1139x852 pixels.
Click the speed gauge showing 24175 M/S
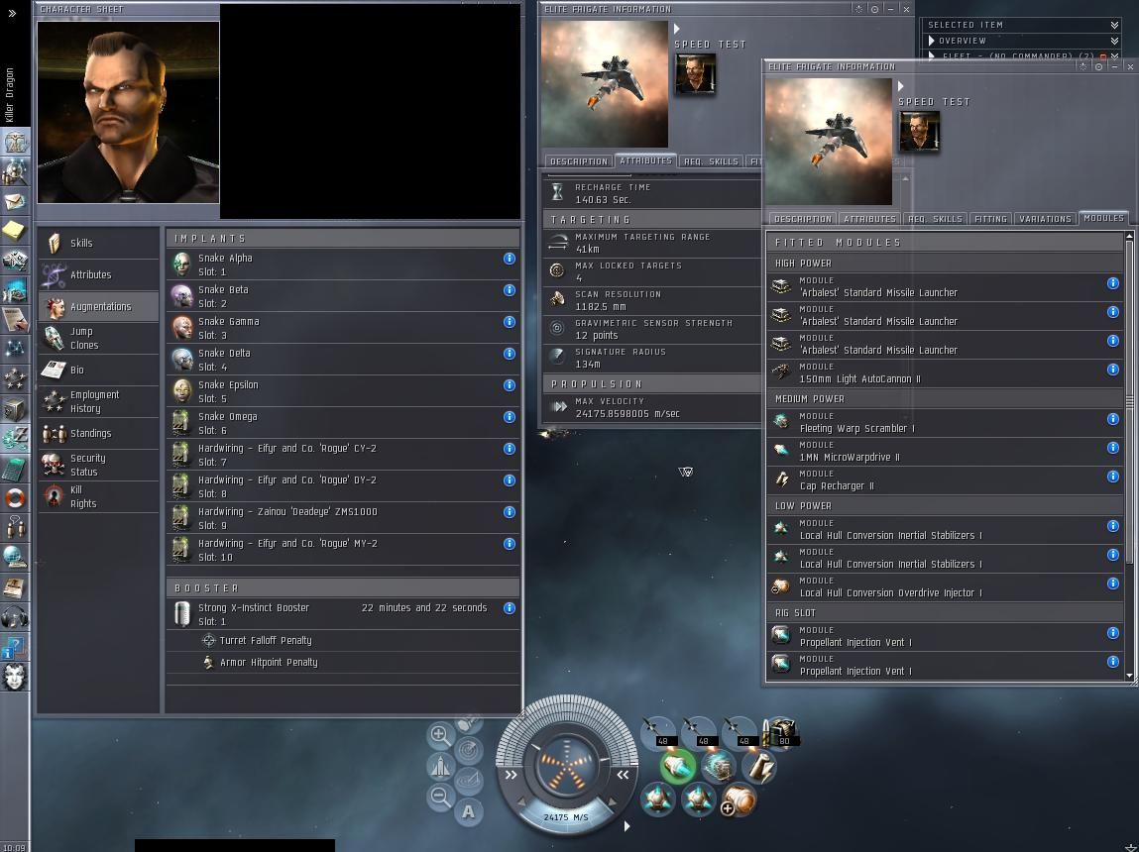click(x=566, y=816)
